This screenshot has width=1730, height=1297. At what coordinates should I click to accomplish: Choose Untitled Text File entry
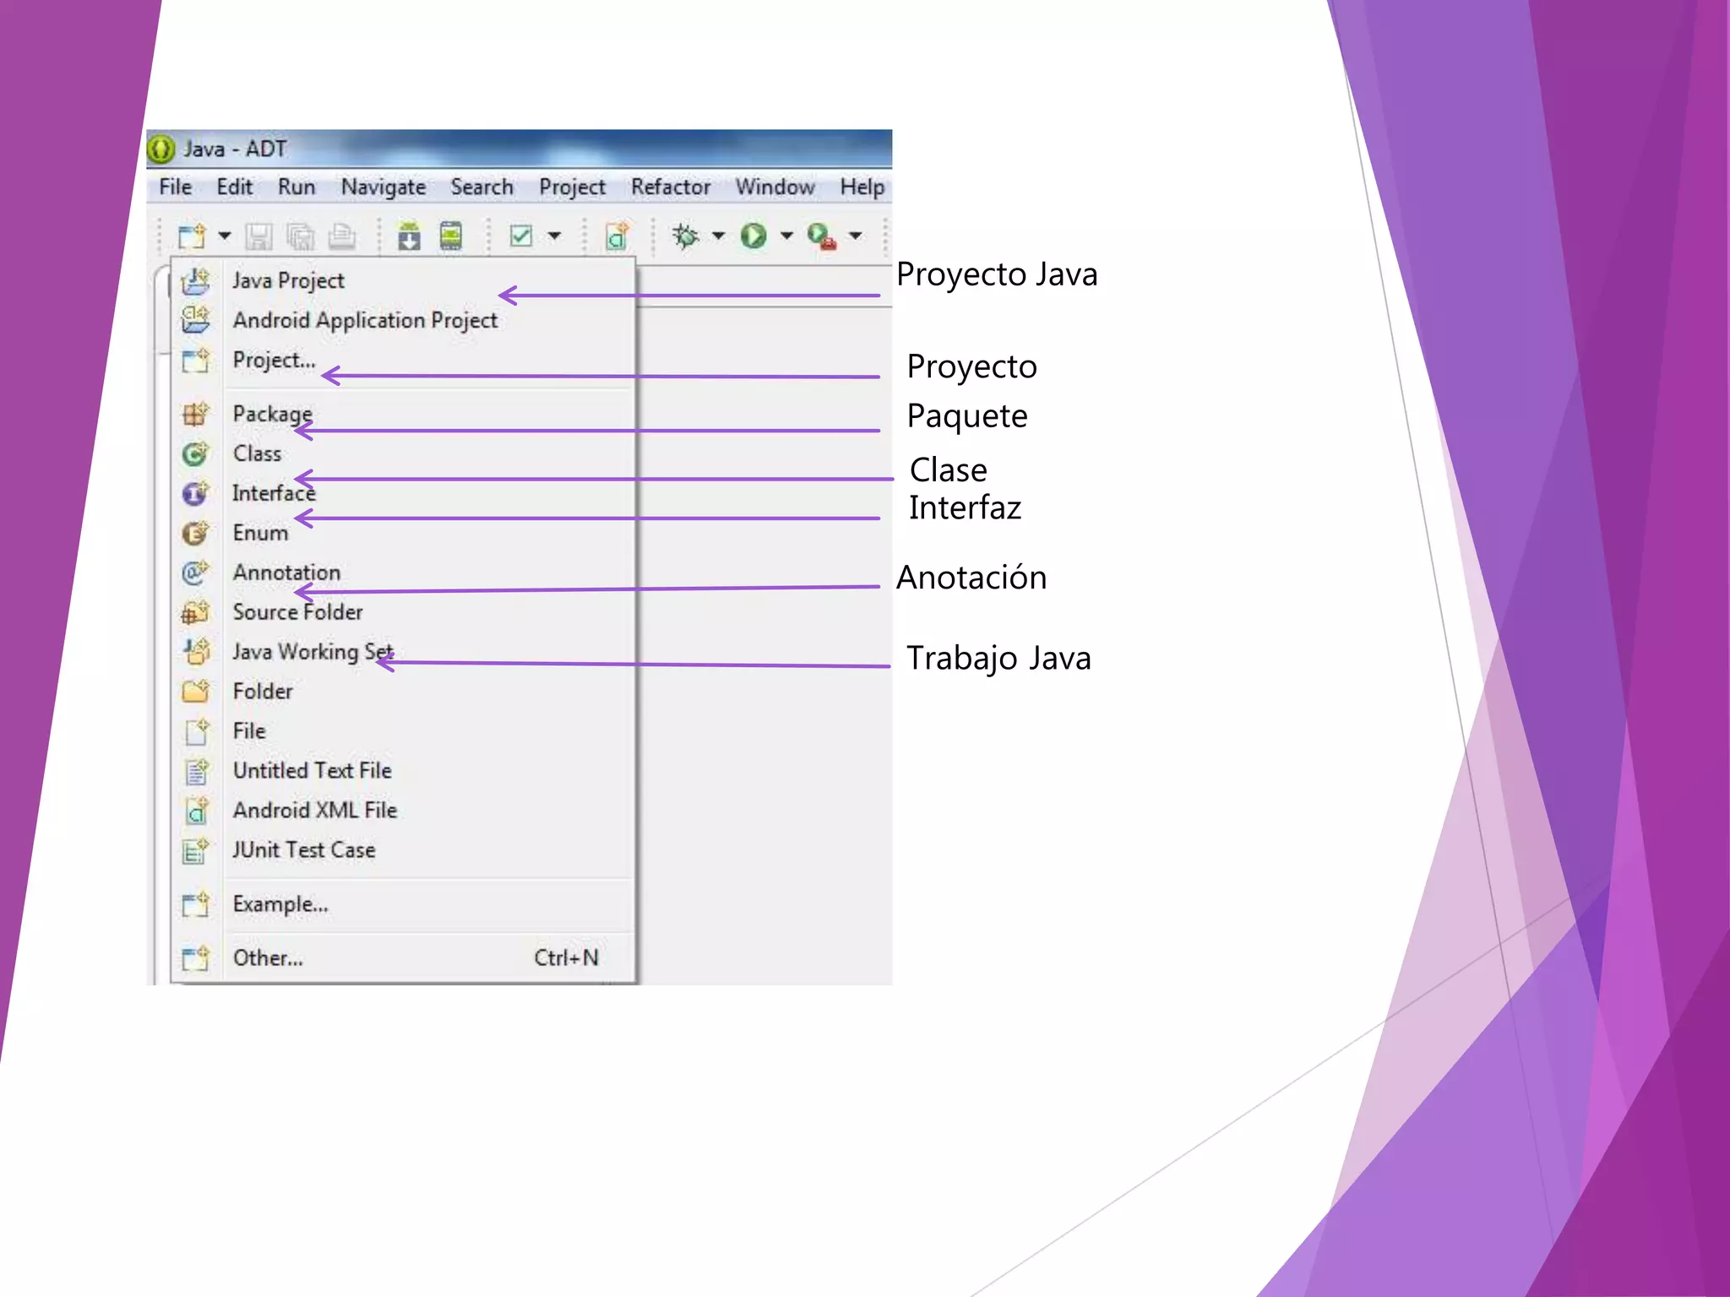tap(403, 771)
